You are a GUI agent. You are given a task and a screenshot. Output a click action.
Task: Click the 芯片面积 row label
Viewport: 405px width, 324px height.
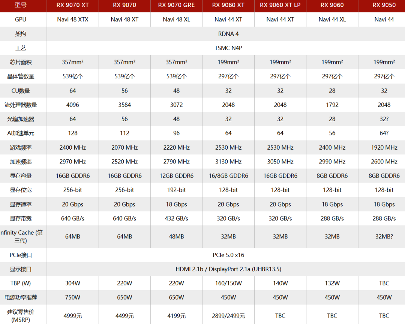(21, 62)
